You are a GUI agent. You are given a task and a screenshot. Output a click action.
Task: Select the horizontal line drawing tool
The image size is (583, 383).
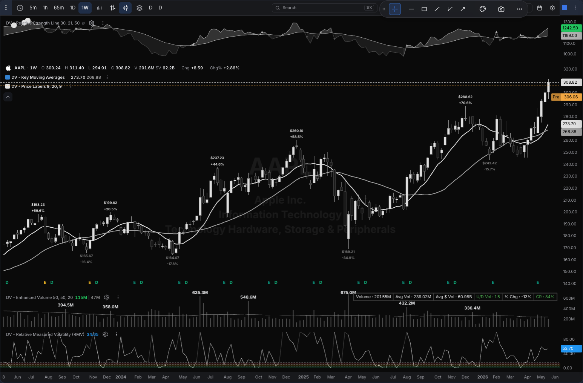tap(411, 9)
